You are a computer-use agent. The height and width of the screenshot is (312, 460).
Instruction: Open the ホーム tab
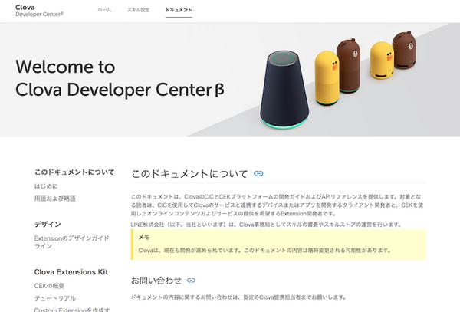[104, 11]
